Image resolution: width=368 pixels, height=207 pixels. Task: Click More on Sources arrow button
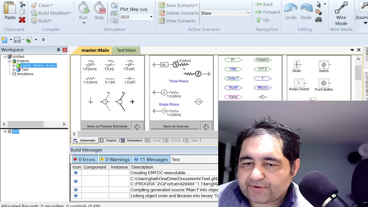coord(206,126)
